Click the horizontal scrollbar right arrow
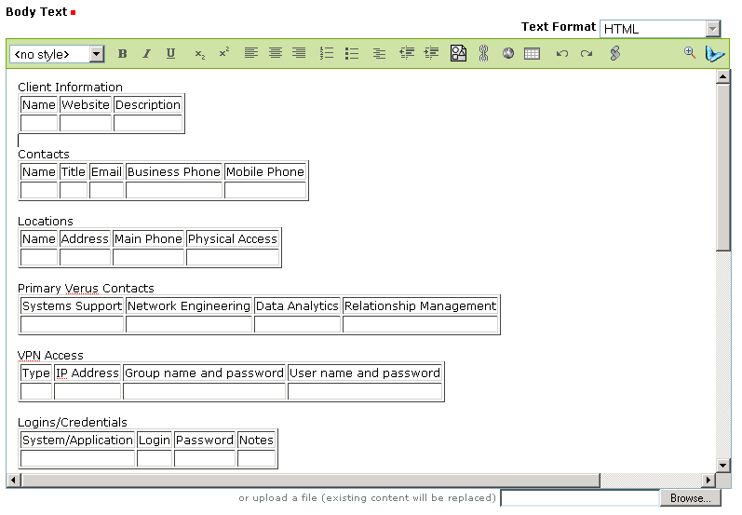The image size is (742, 515). (x=709, y=481)
